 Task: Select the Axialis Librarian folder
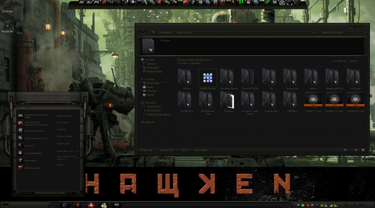(208, 80)
